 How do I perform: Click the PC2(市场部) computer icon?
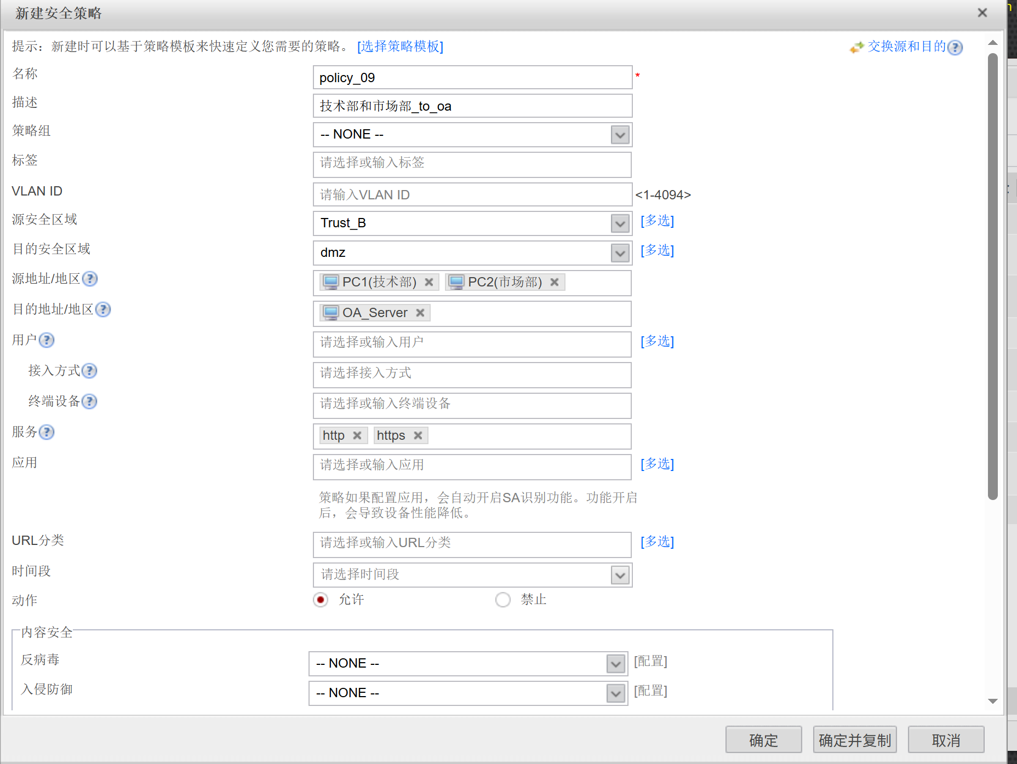(456, 282)
